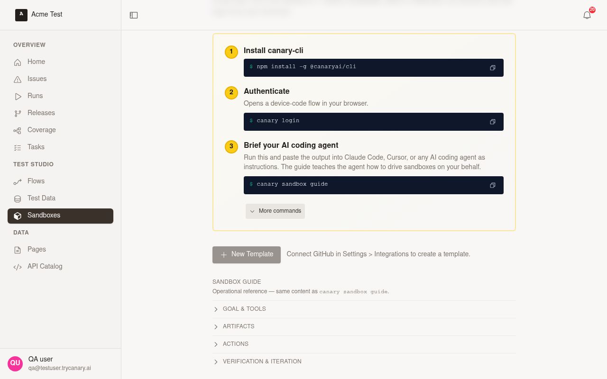Click the Releases branch icon
607x379 pixels.
pos(18,113)
